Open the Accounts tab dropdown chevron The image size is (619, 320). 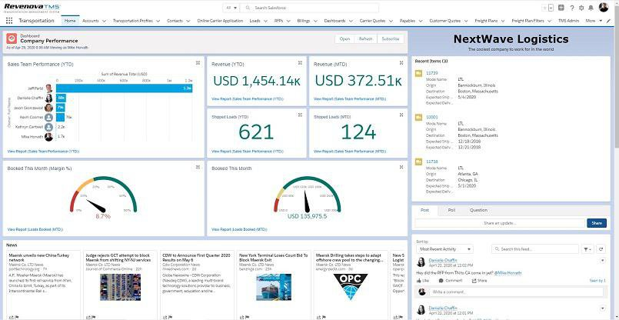[x=104, y=21]
